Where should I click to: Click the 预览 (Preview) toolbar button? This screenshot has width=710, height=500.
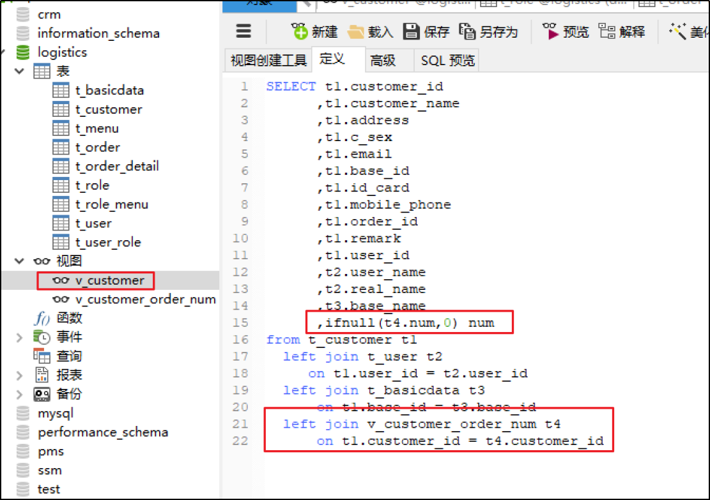tap(566, 32)
